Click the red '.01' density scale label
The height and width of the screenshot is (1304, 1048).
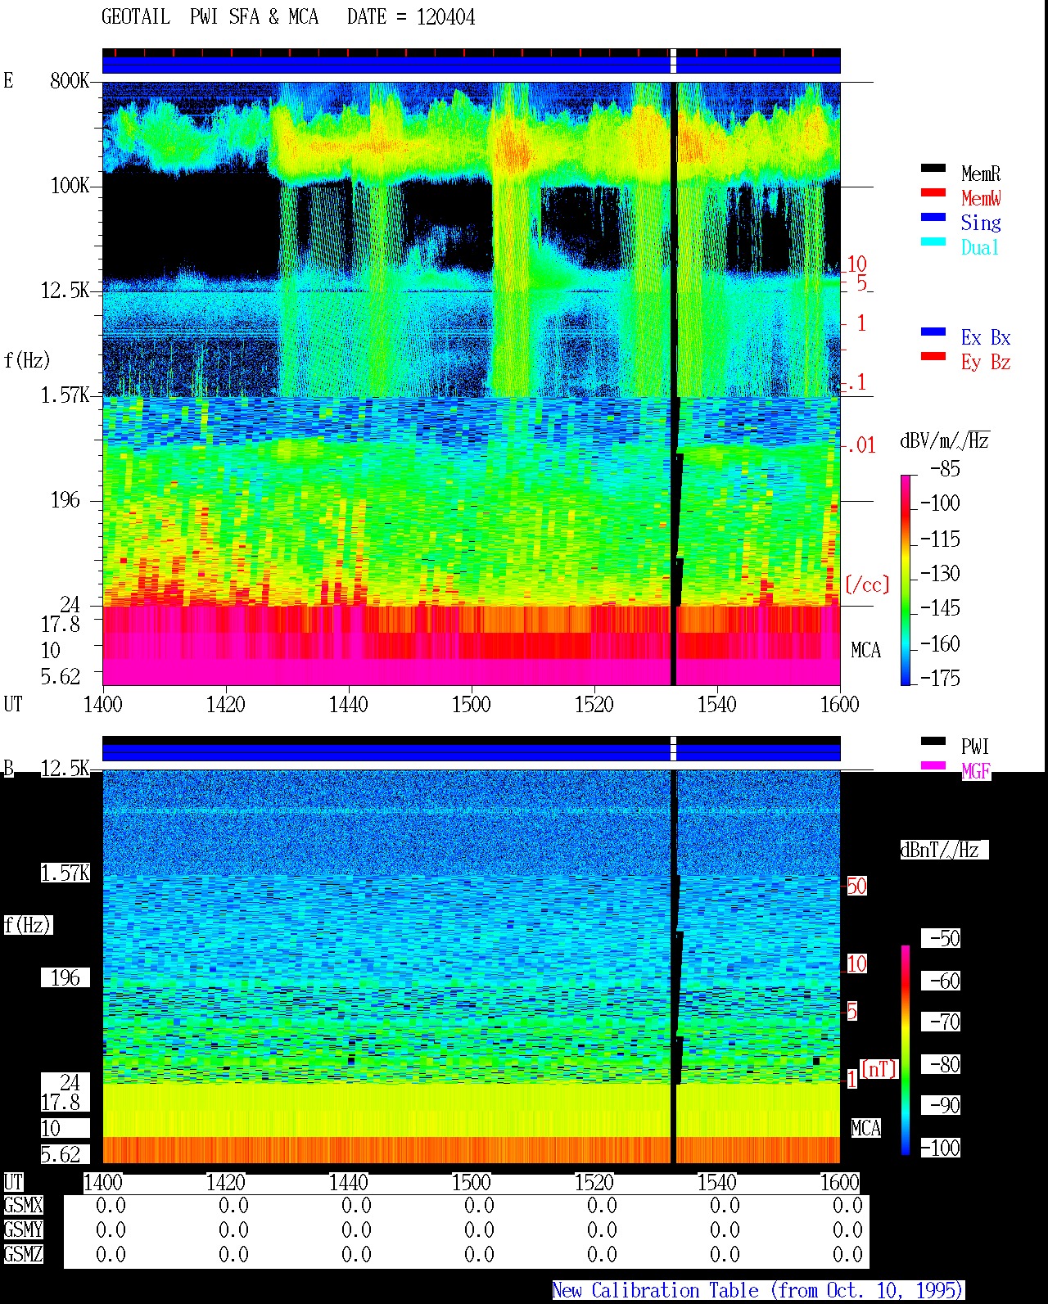[x=861, y=445]
